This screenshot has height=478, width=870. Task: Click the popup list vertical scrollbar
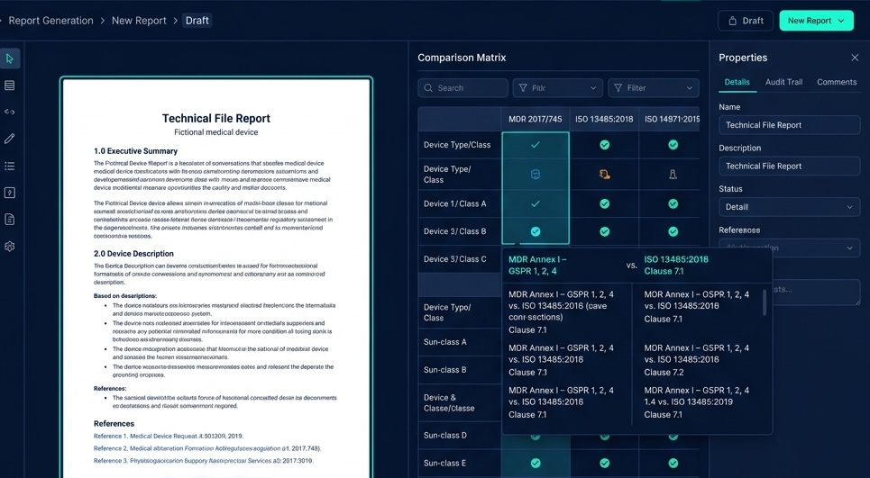pos(765,302)
